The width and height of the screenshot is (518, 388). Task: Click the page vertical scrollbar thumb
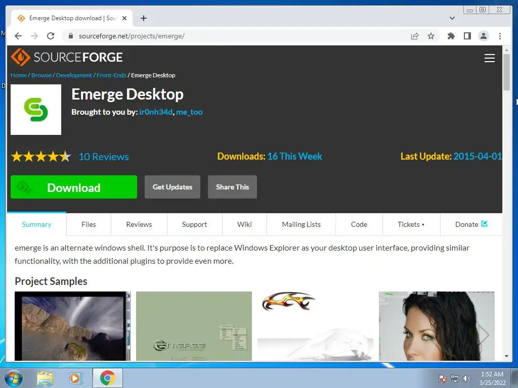506,72
